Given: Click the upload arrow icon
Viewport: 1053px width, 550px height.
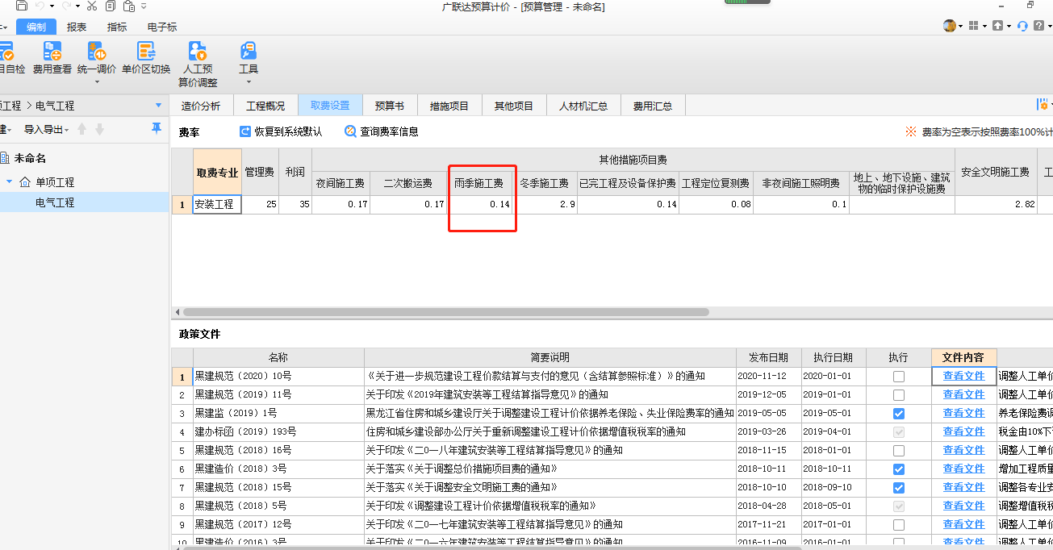Looking at the screenshot, I should point(997,26).
